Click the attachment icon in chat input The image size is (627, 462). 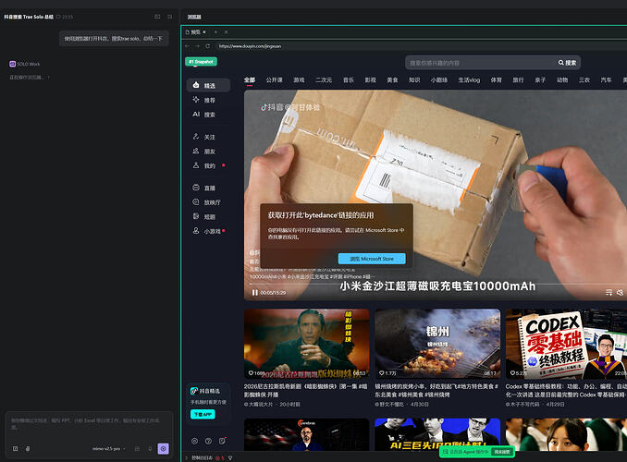[x=28, y=449]
